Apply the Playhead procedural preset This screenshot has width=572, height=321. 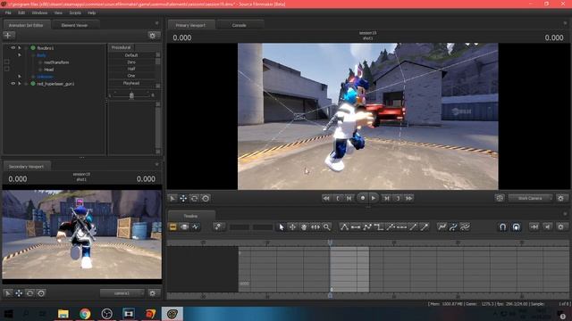(x=131, y=83)
